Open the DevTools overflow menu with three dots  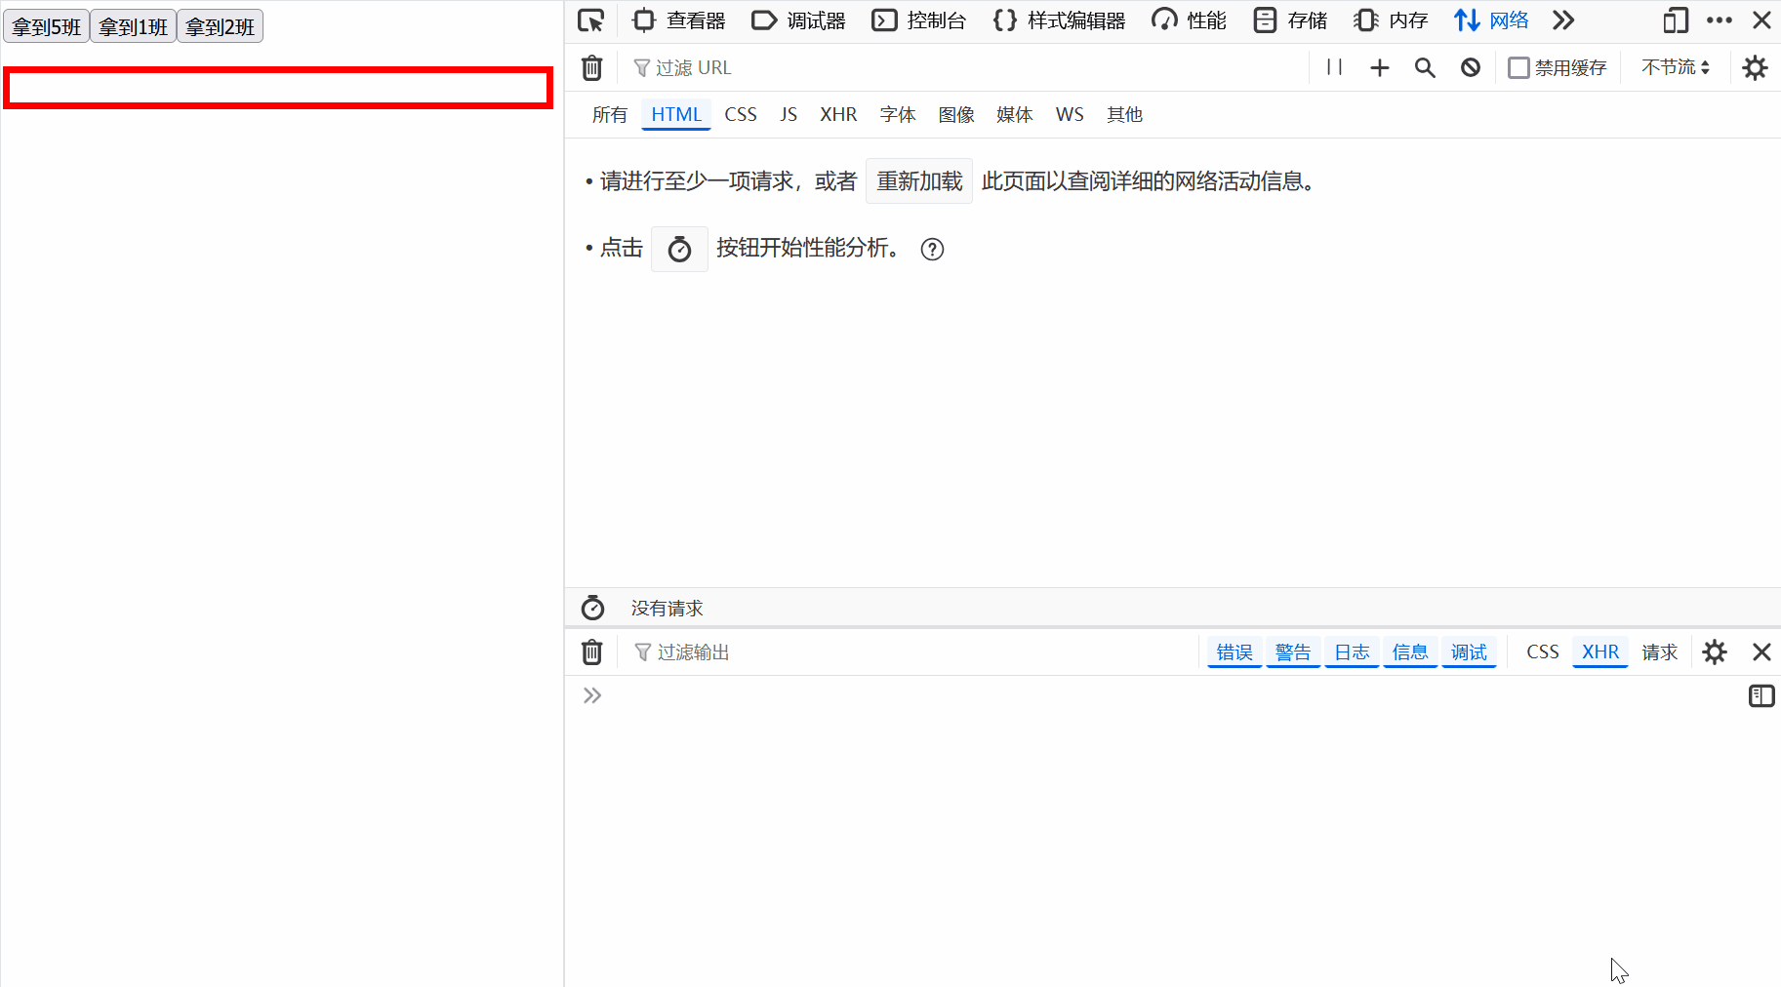(1720, 20)
